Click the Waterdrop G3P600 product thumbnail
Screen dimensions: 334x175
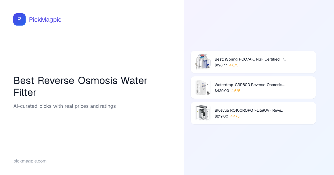[x=203, y=87]
